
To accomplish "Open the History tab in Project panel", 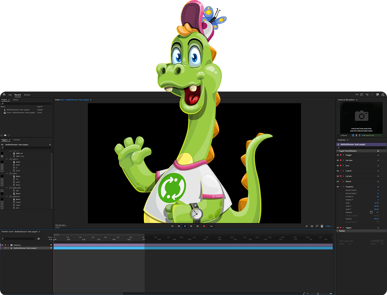I will [15, 100].
